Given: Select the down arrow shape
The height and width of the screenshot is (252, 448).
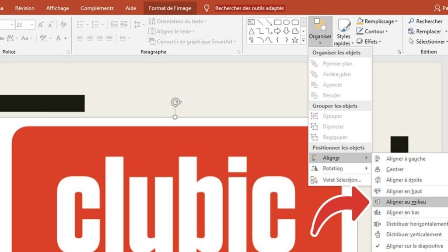Looking at the screenshot, I should pyautogui.click(x=286, y=31).
